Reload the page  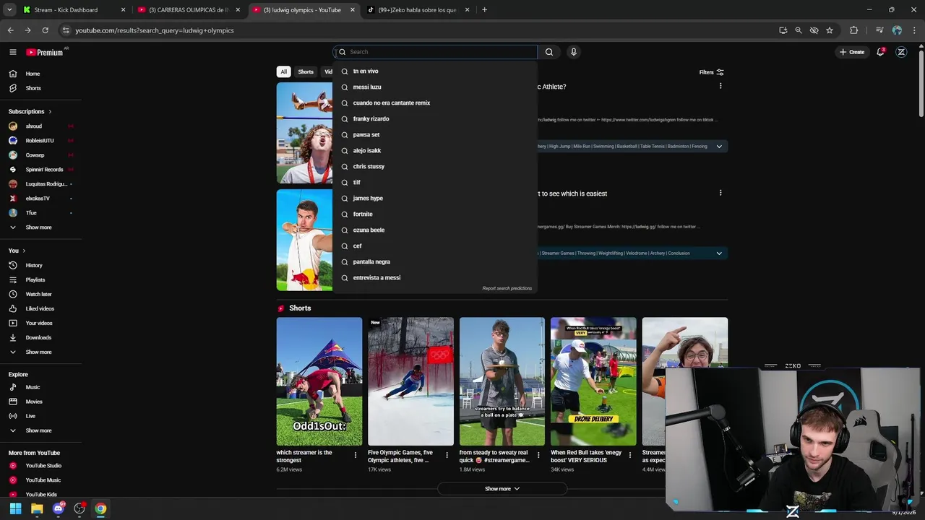(45, 30)
